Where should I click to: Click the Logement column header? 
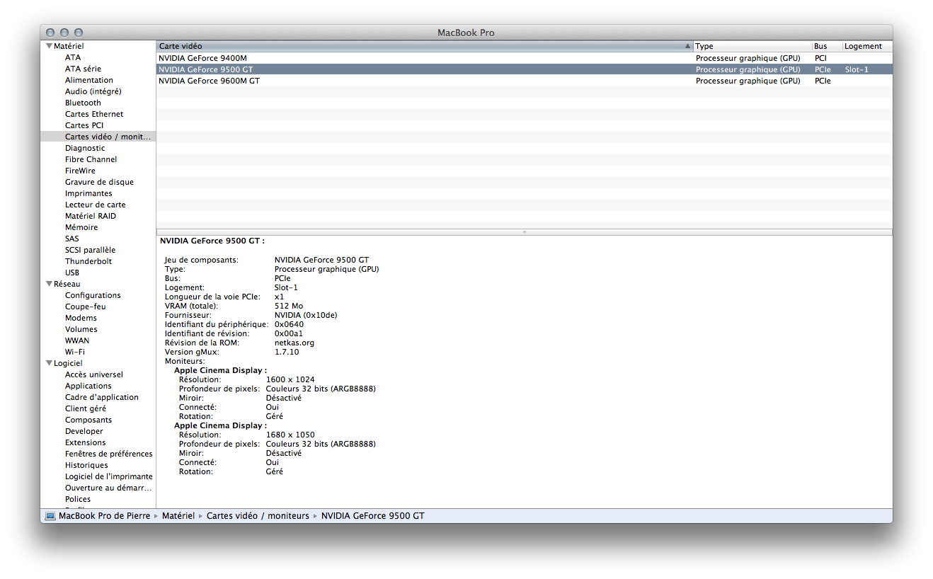[865, 47]
